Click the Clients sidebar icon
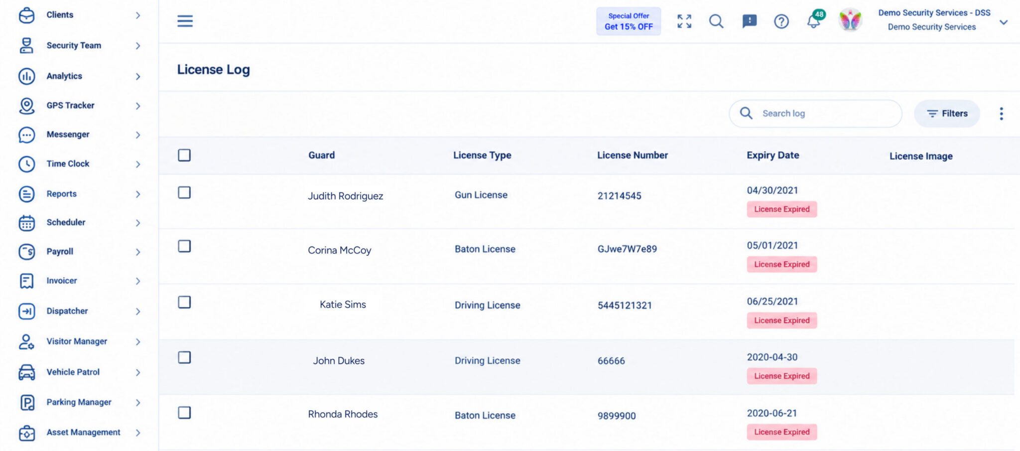Viewport: 1020px width, 451px height. coord(26,15)
